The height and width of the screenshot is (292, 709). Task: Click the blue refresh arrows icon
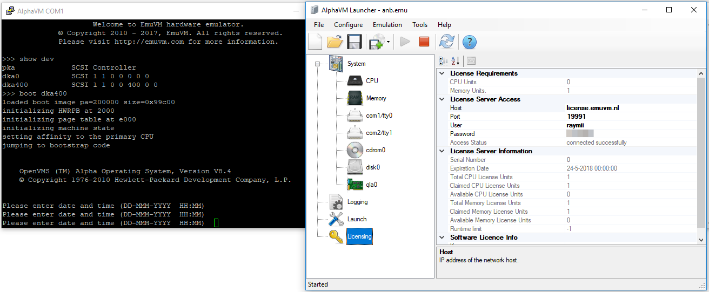[x=446, y=42]
